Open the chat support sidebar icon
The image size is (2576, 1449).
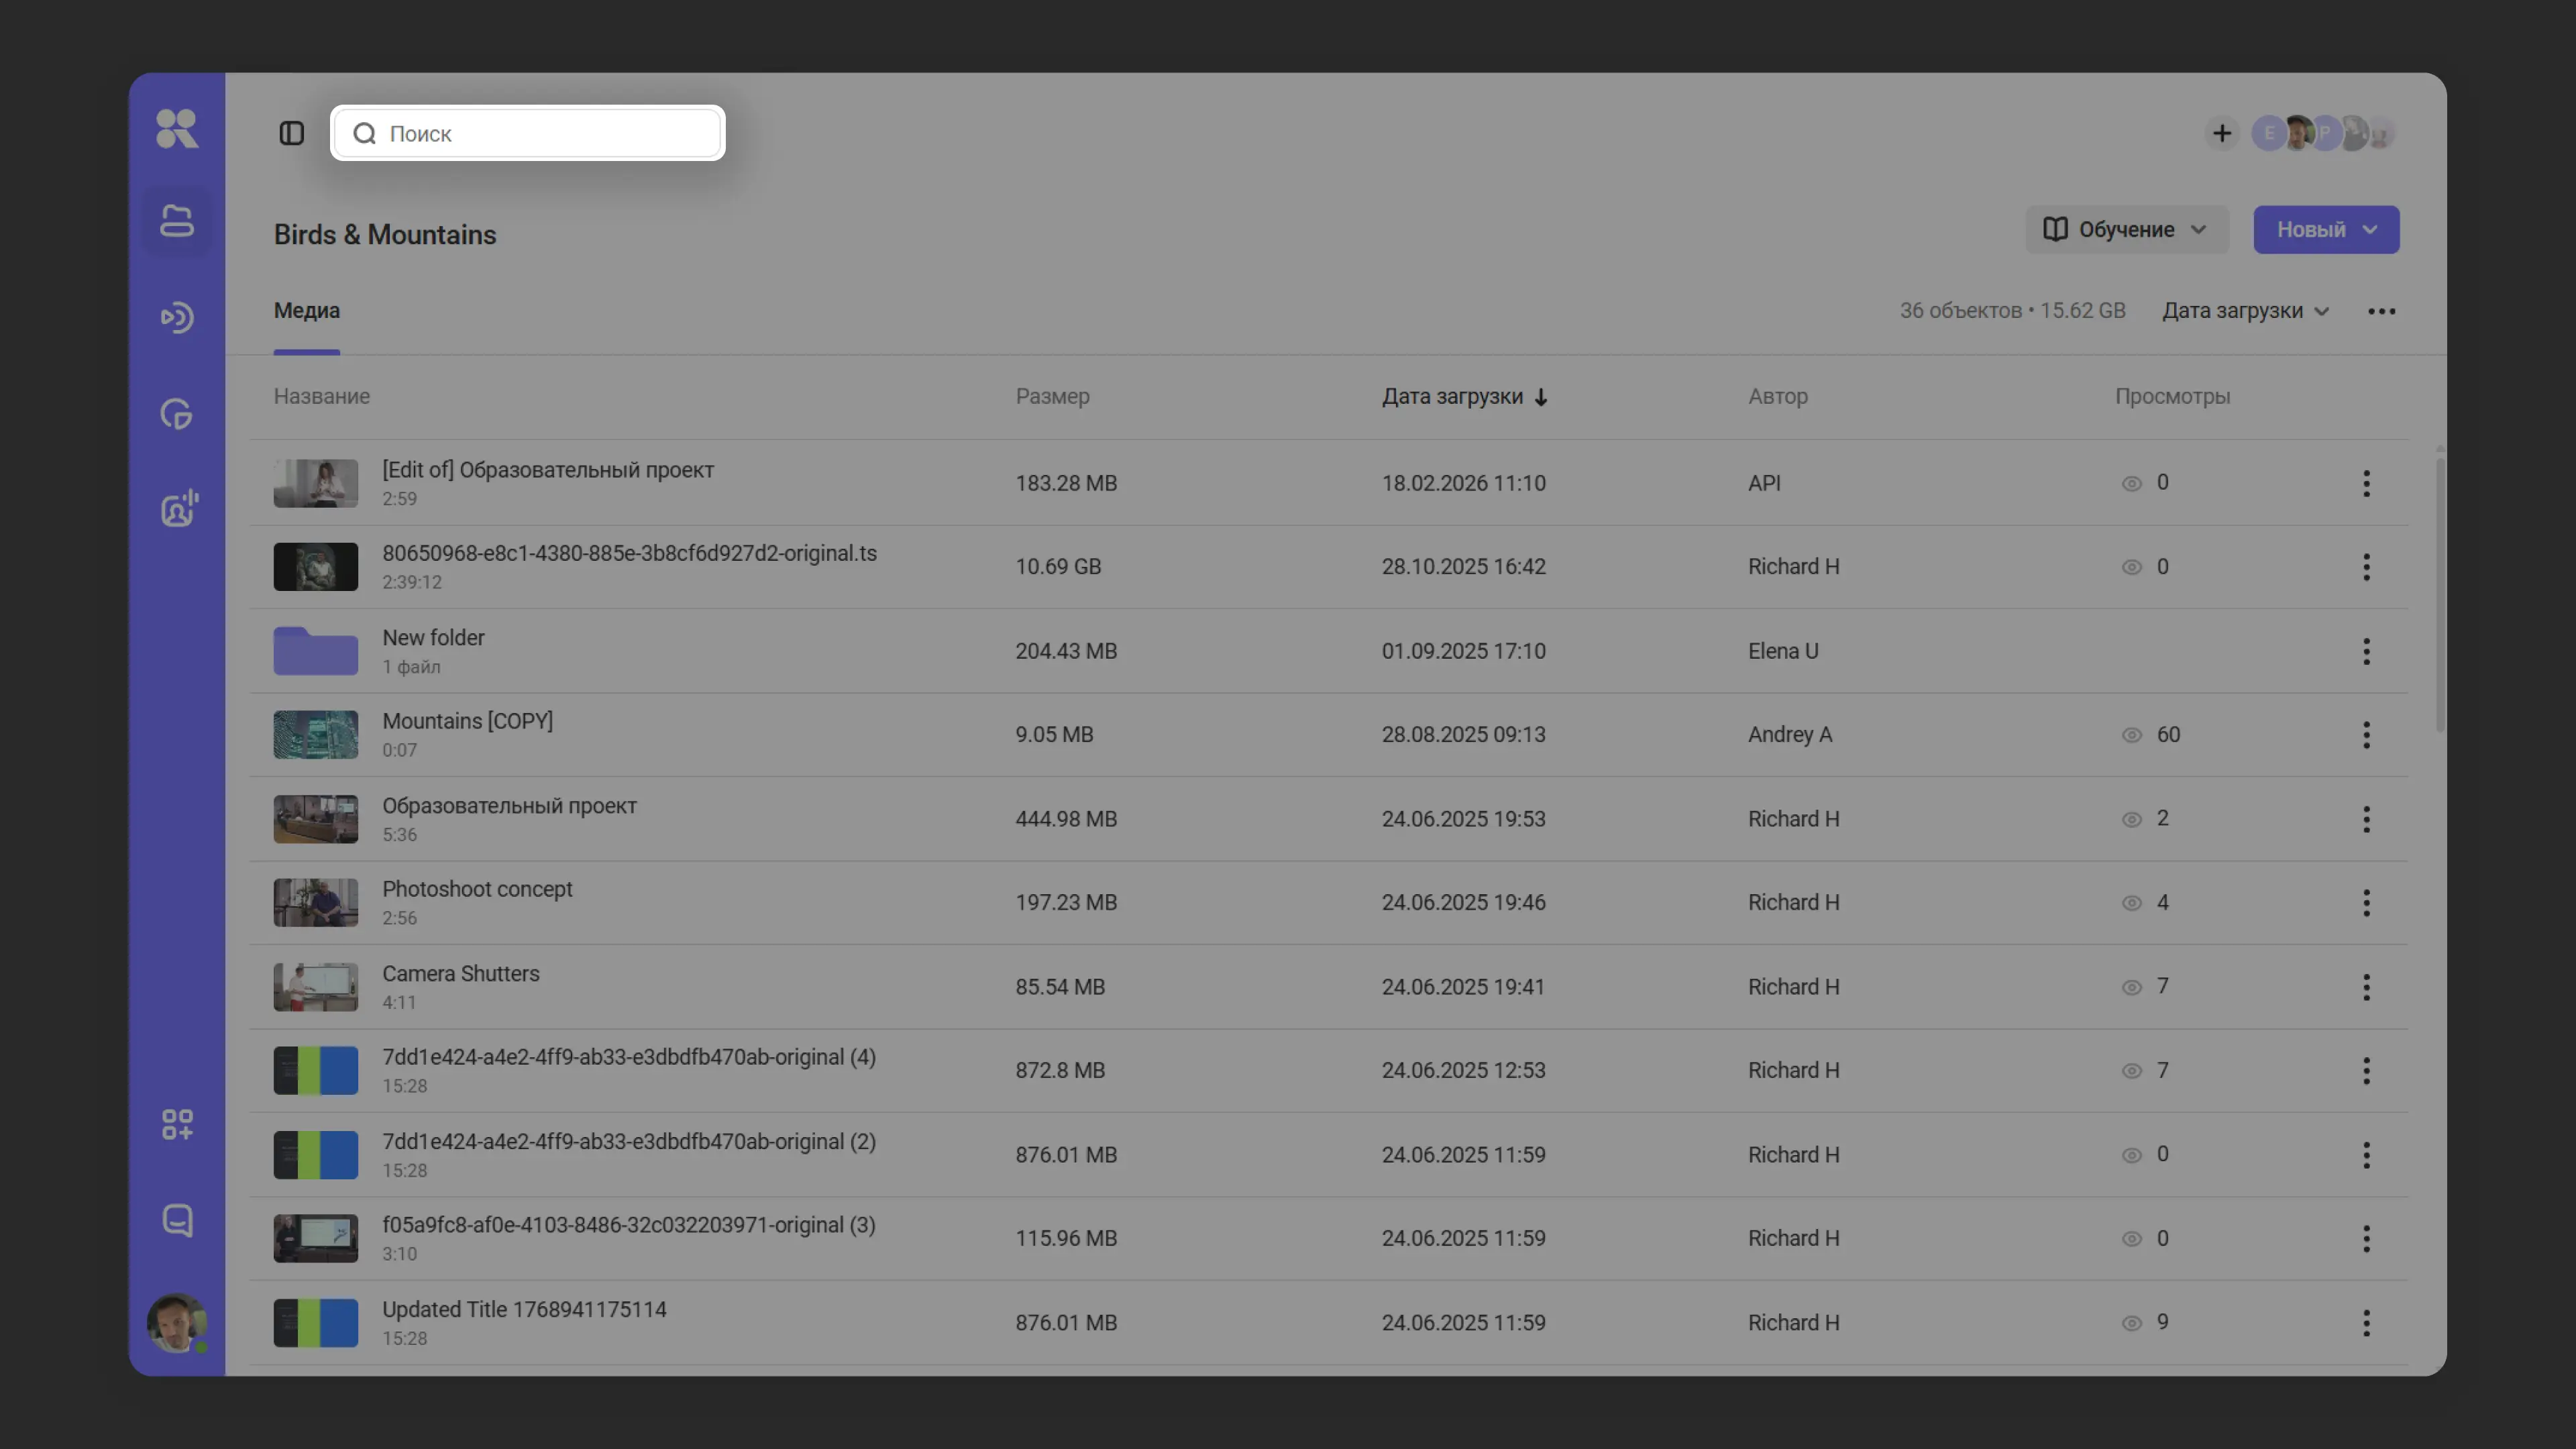(177, 1220)
